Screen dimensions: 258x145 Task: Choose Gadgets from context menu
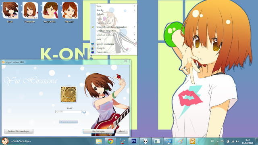100,48
